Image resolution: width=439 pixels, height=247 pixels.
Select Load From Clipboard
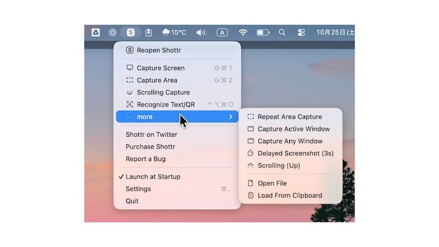(x=290, y=195)
